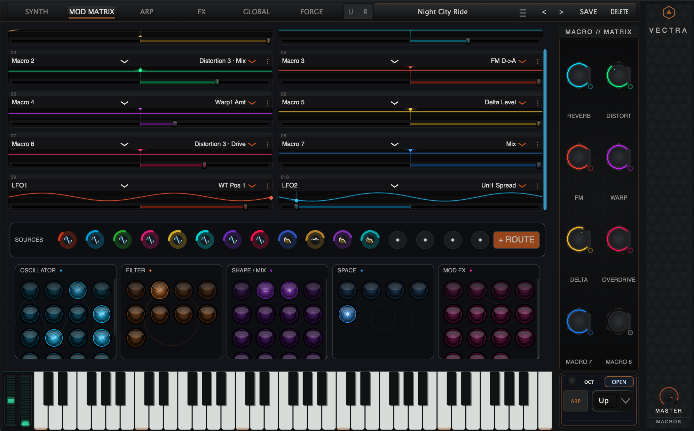Expand the Macro 4 source dropdown
This screenshot has height=431, width=694.
(124, 103)
